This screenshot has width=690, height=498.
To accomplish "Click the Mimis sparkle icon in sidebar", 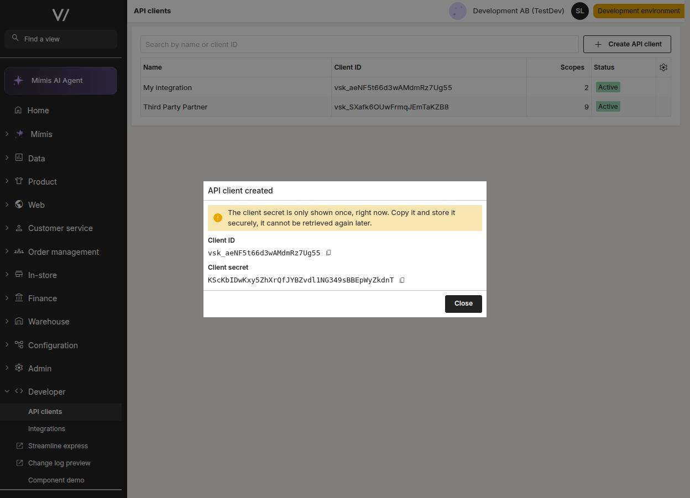I will (20, 134).
